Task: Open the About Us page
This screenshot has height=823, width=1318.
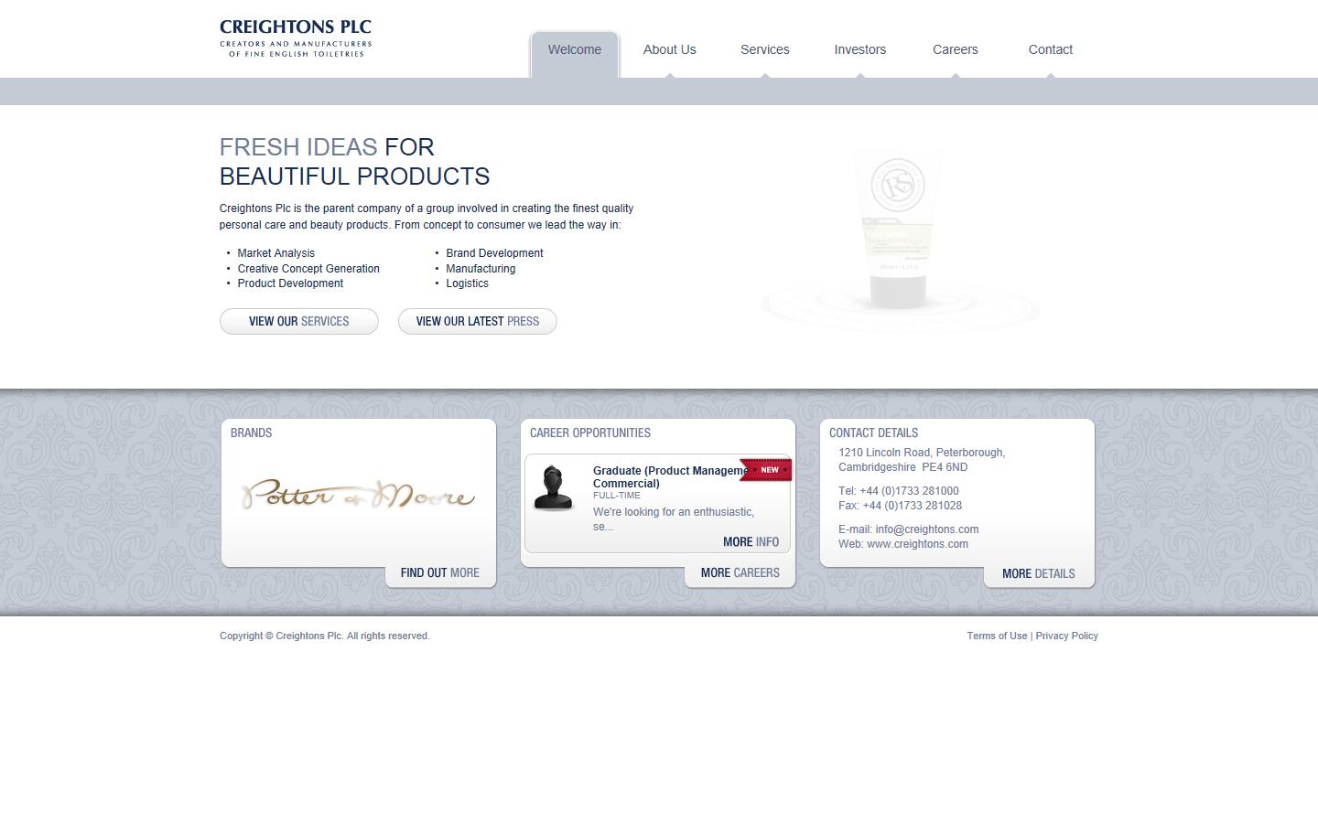Action: click(669, 50)
